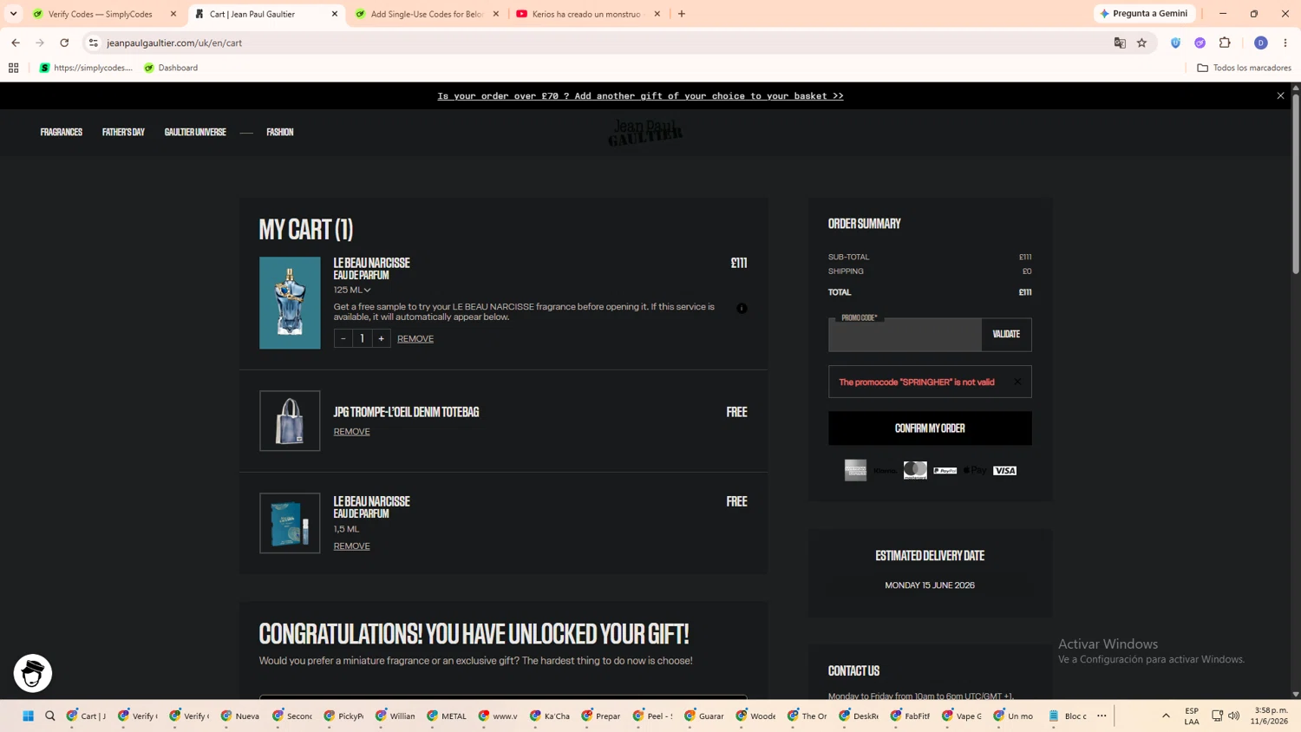The height and width of the screenshot is (732, 1301).
Task: Bookmark this page with the star icon
Action: click(1141, 42)
